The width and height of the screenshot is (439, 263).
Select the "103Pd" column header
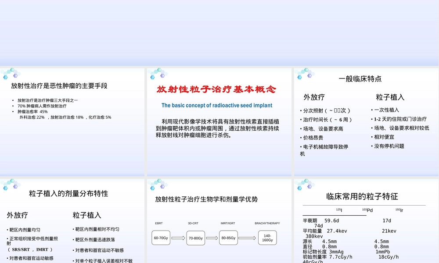tap(367, 210)
